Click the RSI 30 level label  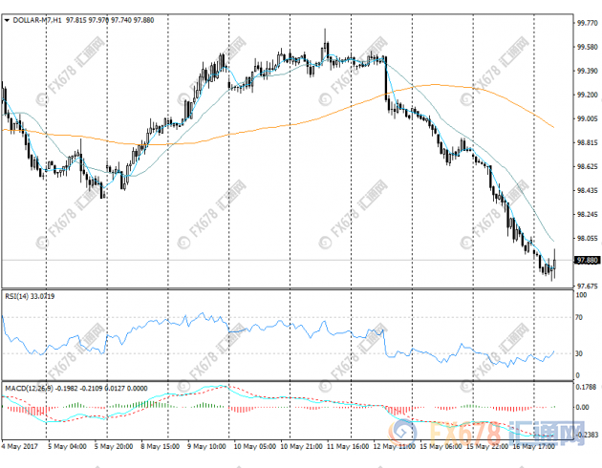pos(578,353)
